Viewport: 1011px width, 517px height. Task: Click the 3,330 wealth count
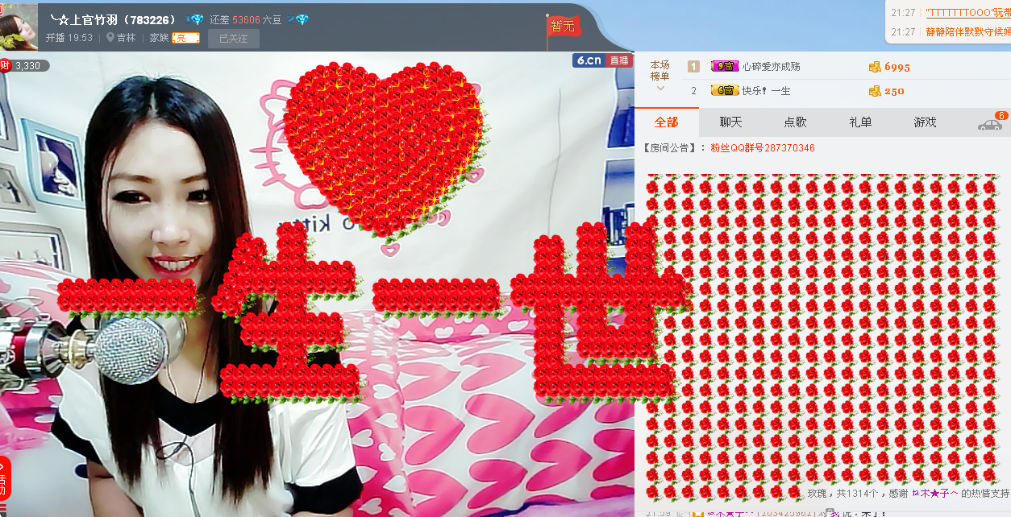28,66
